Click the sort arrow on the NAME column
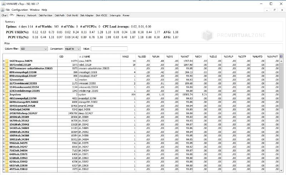This screenshot has height=175, width=286. (x=80, y=56)
